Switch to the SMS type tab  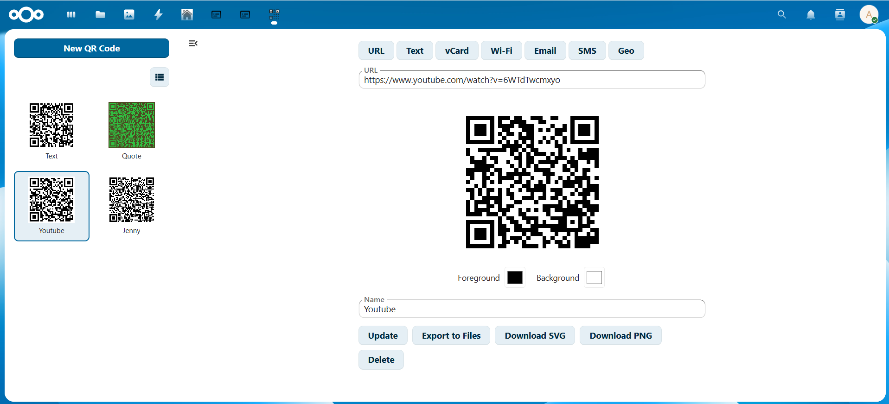click(x=587, y=50)
